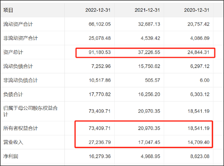Click the value 20,757.42
The height and width of the screenshot is (166, 224).
[x=198, y=24]
